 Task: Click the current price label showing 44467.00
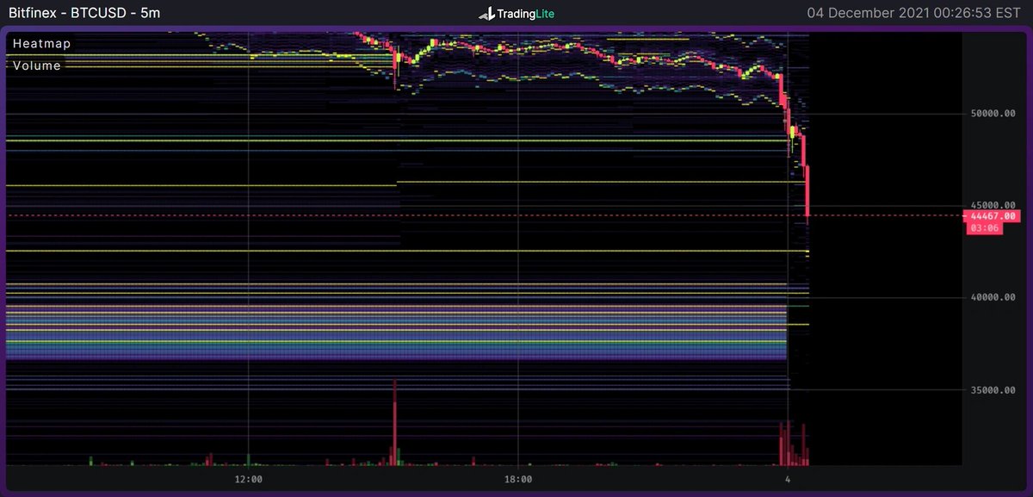point(994,215)
